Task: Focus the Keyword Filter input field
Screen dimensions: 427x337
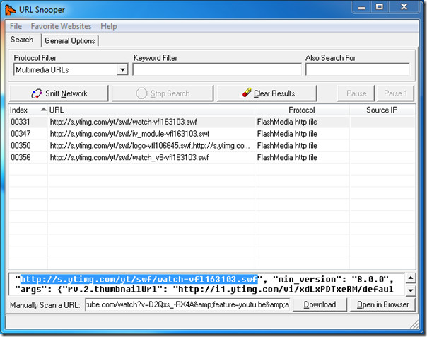Action: pos(217,69)
